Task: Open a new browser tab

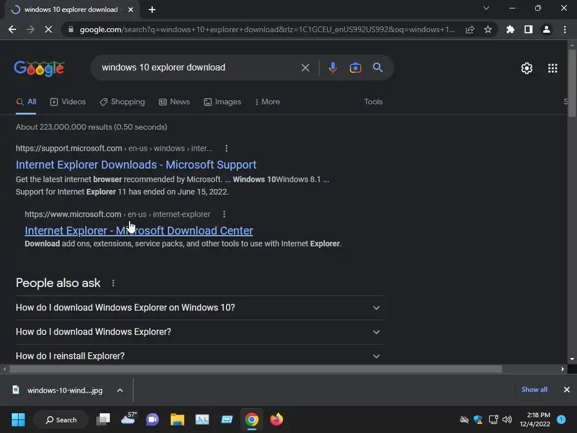Action: coord(152,10)
